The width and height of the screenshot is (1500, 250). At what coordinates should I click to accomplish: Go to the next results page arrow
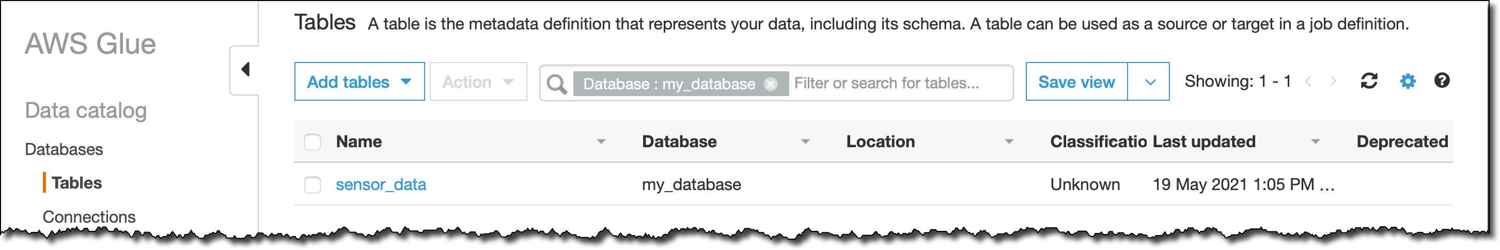click(1334, 81)
